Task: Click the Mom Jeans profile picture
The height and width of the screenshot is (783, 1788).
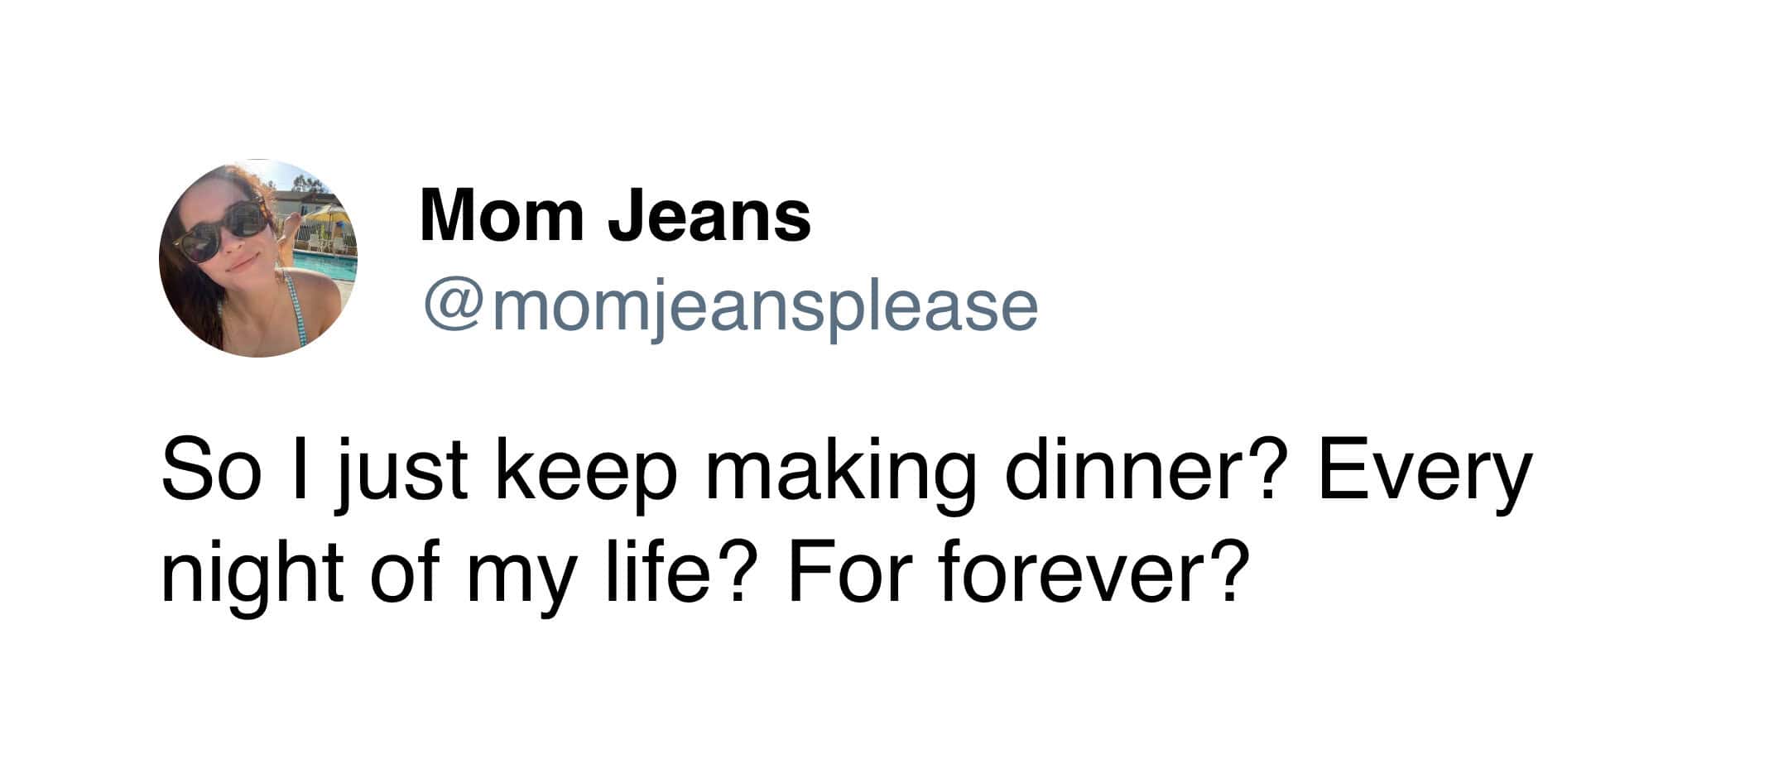Action: (257, 257)
